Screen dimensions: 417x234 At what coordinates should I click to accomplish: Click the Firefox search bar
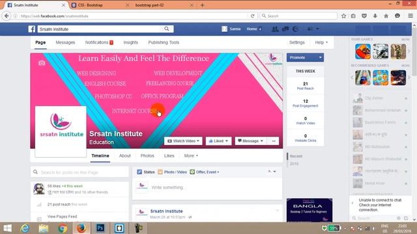click(x=298, y=16)
